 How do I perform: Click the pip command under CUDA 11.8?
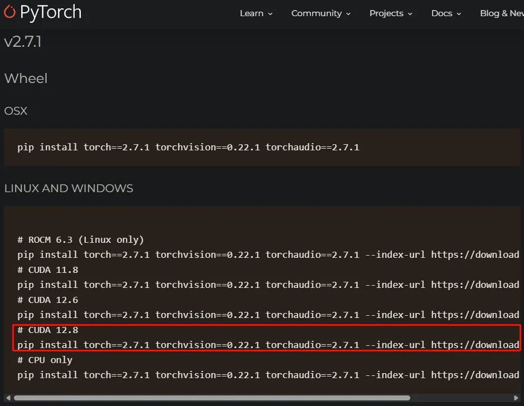click(268, 285)
